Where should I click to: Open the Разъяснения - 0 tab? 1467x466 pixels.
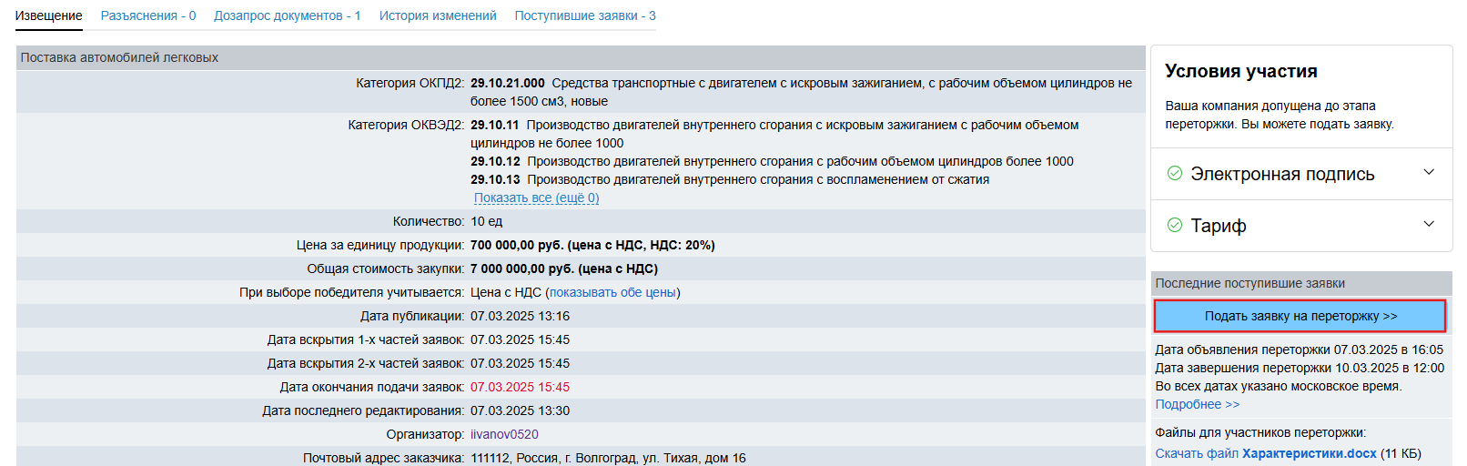(x=148, y=15)
